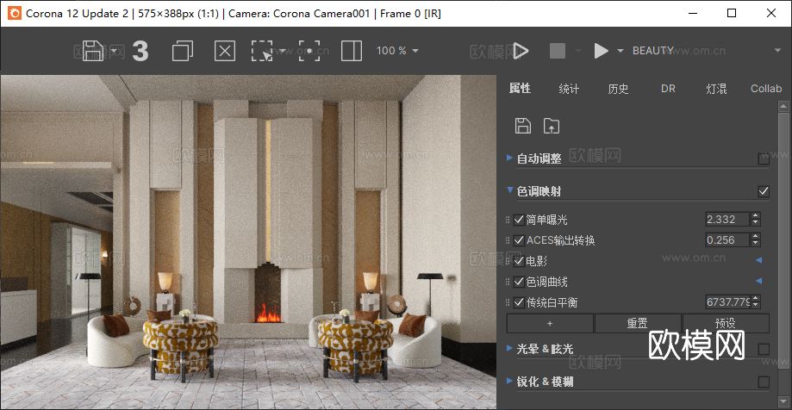792x410 pixels.
Task: Click the large number 3 toolbar icon
Action: 140,51
